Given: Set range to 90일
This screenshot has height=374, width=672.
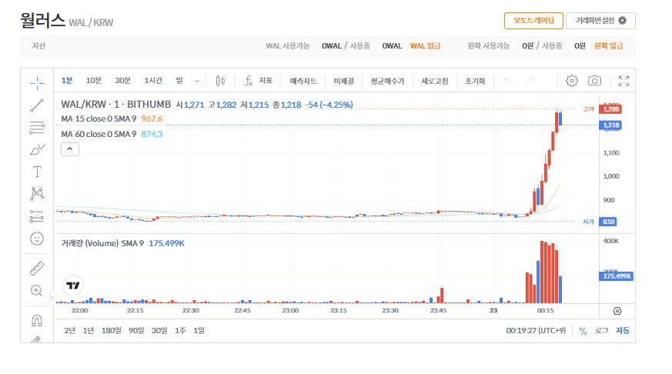Looking at the screenshot, I should [136, 331].
